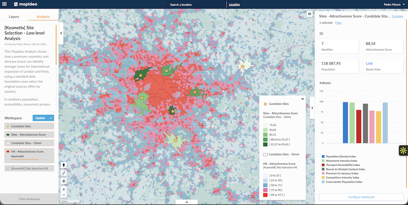
Task: Select the white candidate site marker in east
Action: [x=242, y=67]
